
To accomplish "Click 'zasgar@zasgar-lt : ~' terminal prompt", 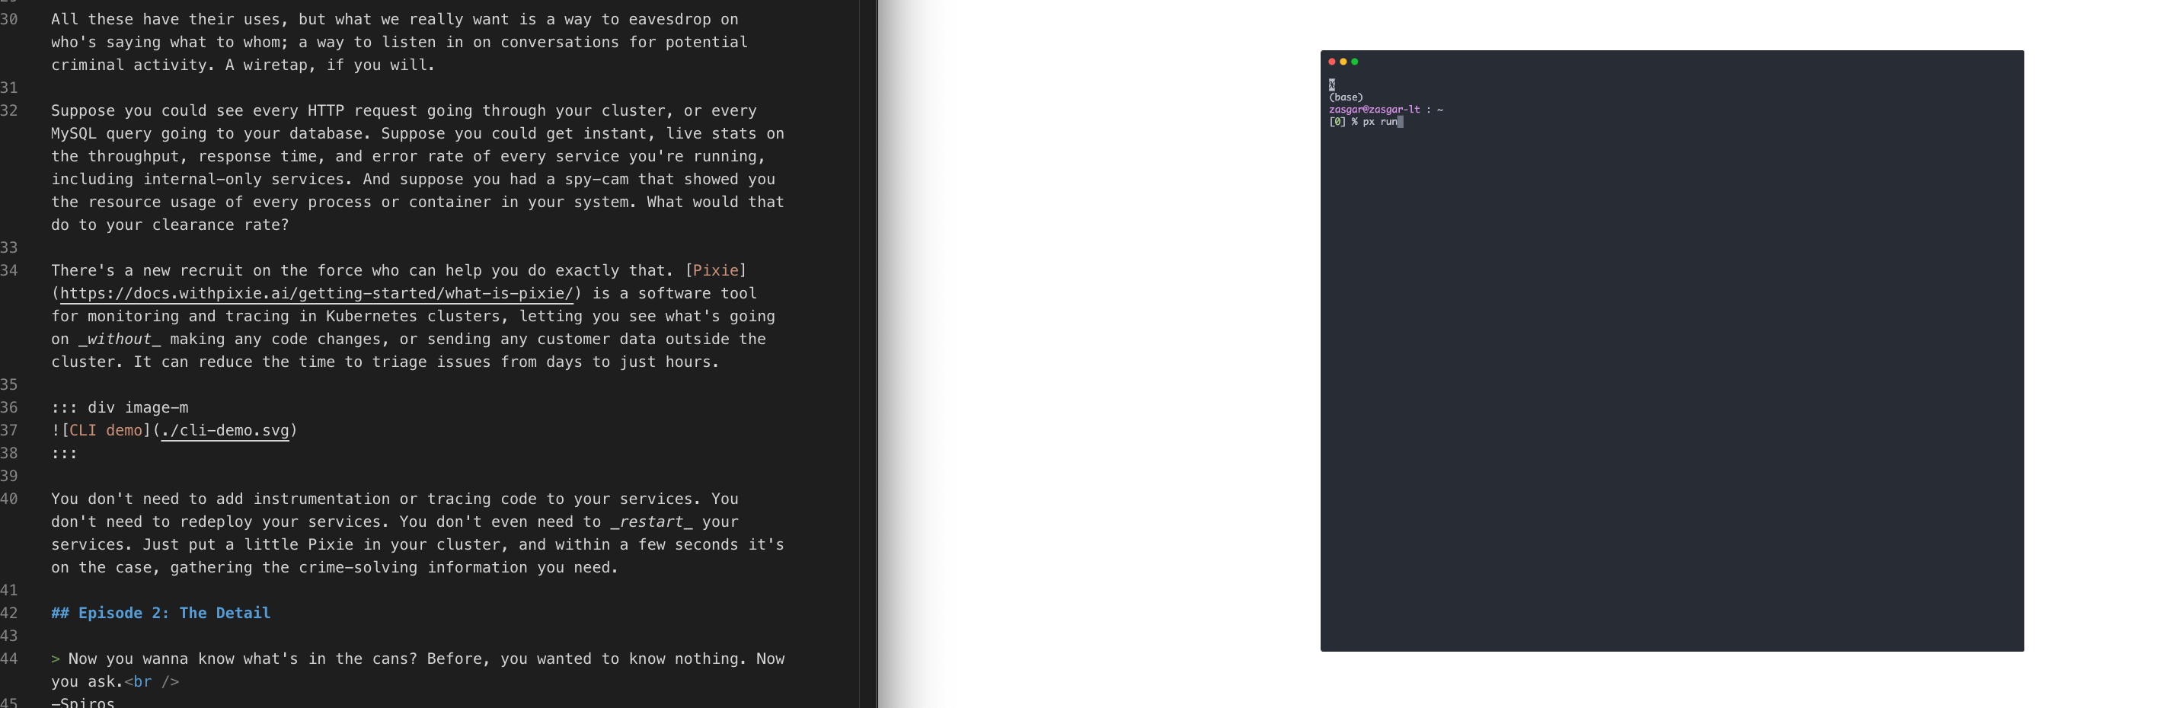I will click(1385, 110).
